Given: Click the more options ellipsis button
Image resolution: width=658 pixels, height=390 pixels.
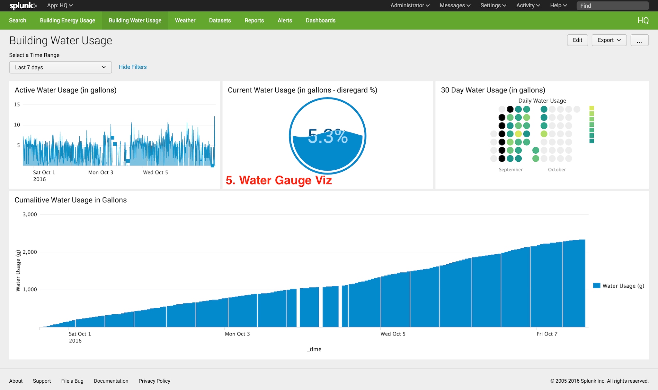Looking at the screenshot, I should coord(639,40).
